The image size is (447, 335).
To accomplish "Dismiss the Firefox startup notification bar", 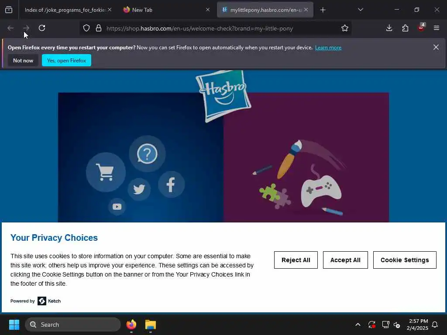I will tap(436, 47).
